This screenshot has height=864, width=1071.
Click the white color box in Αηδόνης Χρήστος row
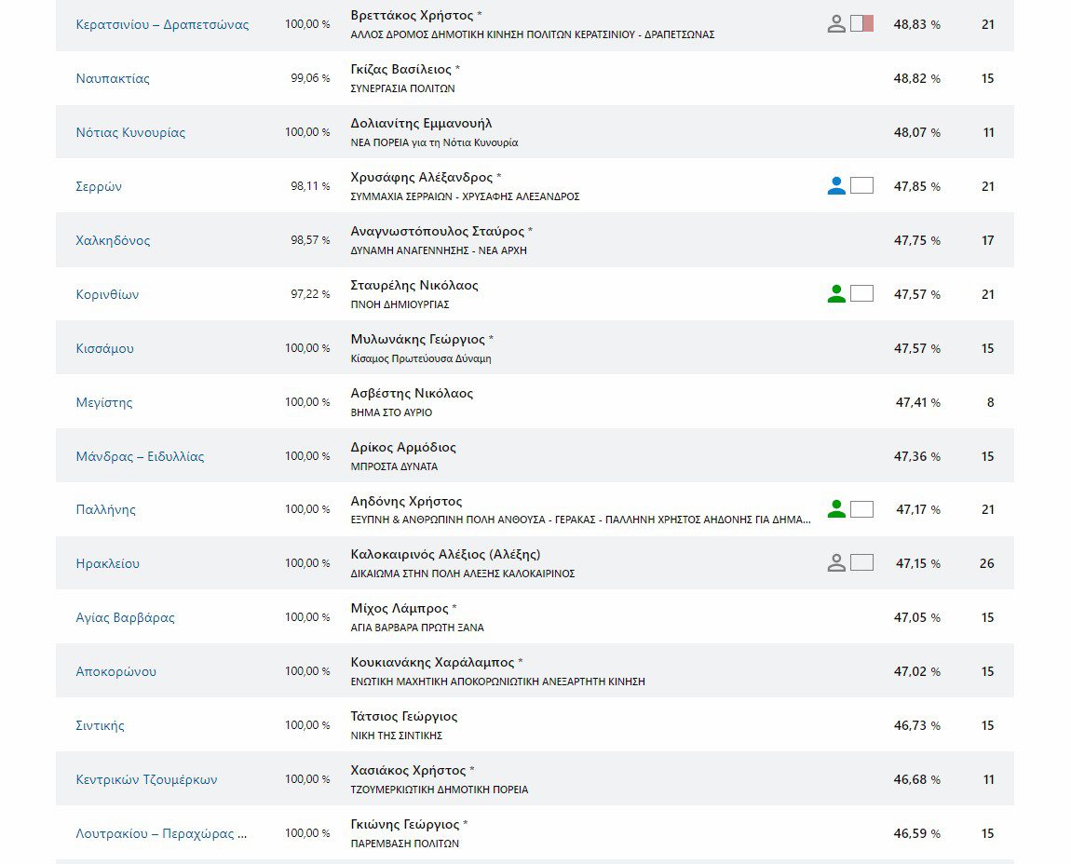(862, 509)
